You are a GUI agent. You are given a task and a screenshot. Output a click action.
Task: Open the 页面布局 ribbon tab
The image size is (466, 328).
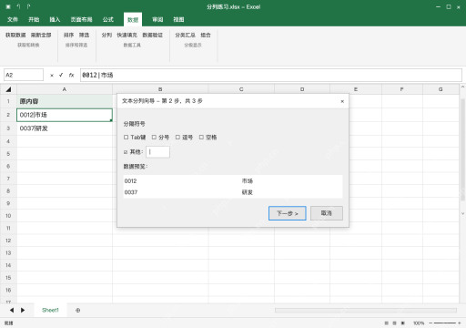click(81, 20)
